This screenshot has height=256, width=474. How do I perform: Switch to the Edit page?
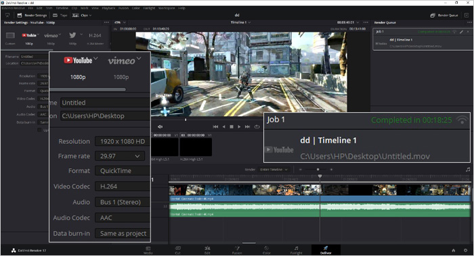pyautogui.click(x=207, y=251)
